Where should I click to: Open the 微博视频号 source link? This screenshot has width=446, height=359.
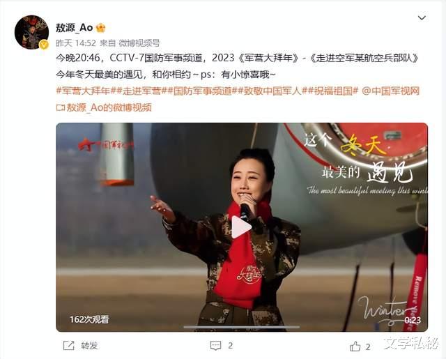[x=139, y=43]
